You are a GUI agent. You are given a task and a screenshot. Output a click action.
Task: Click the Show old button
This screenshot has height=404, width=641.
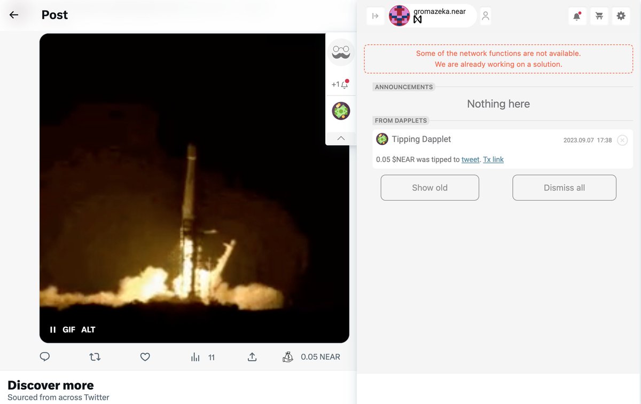point(430,188)
